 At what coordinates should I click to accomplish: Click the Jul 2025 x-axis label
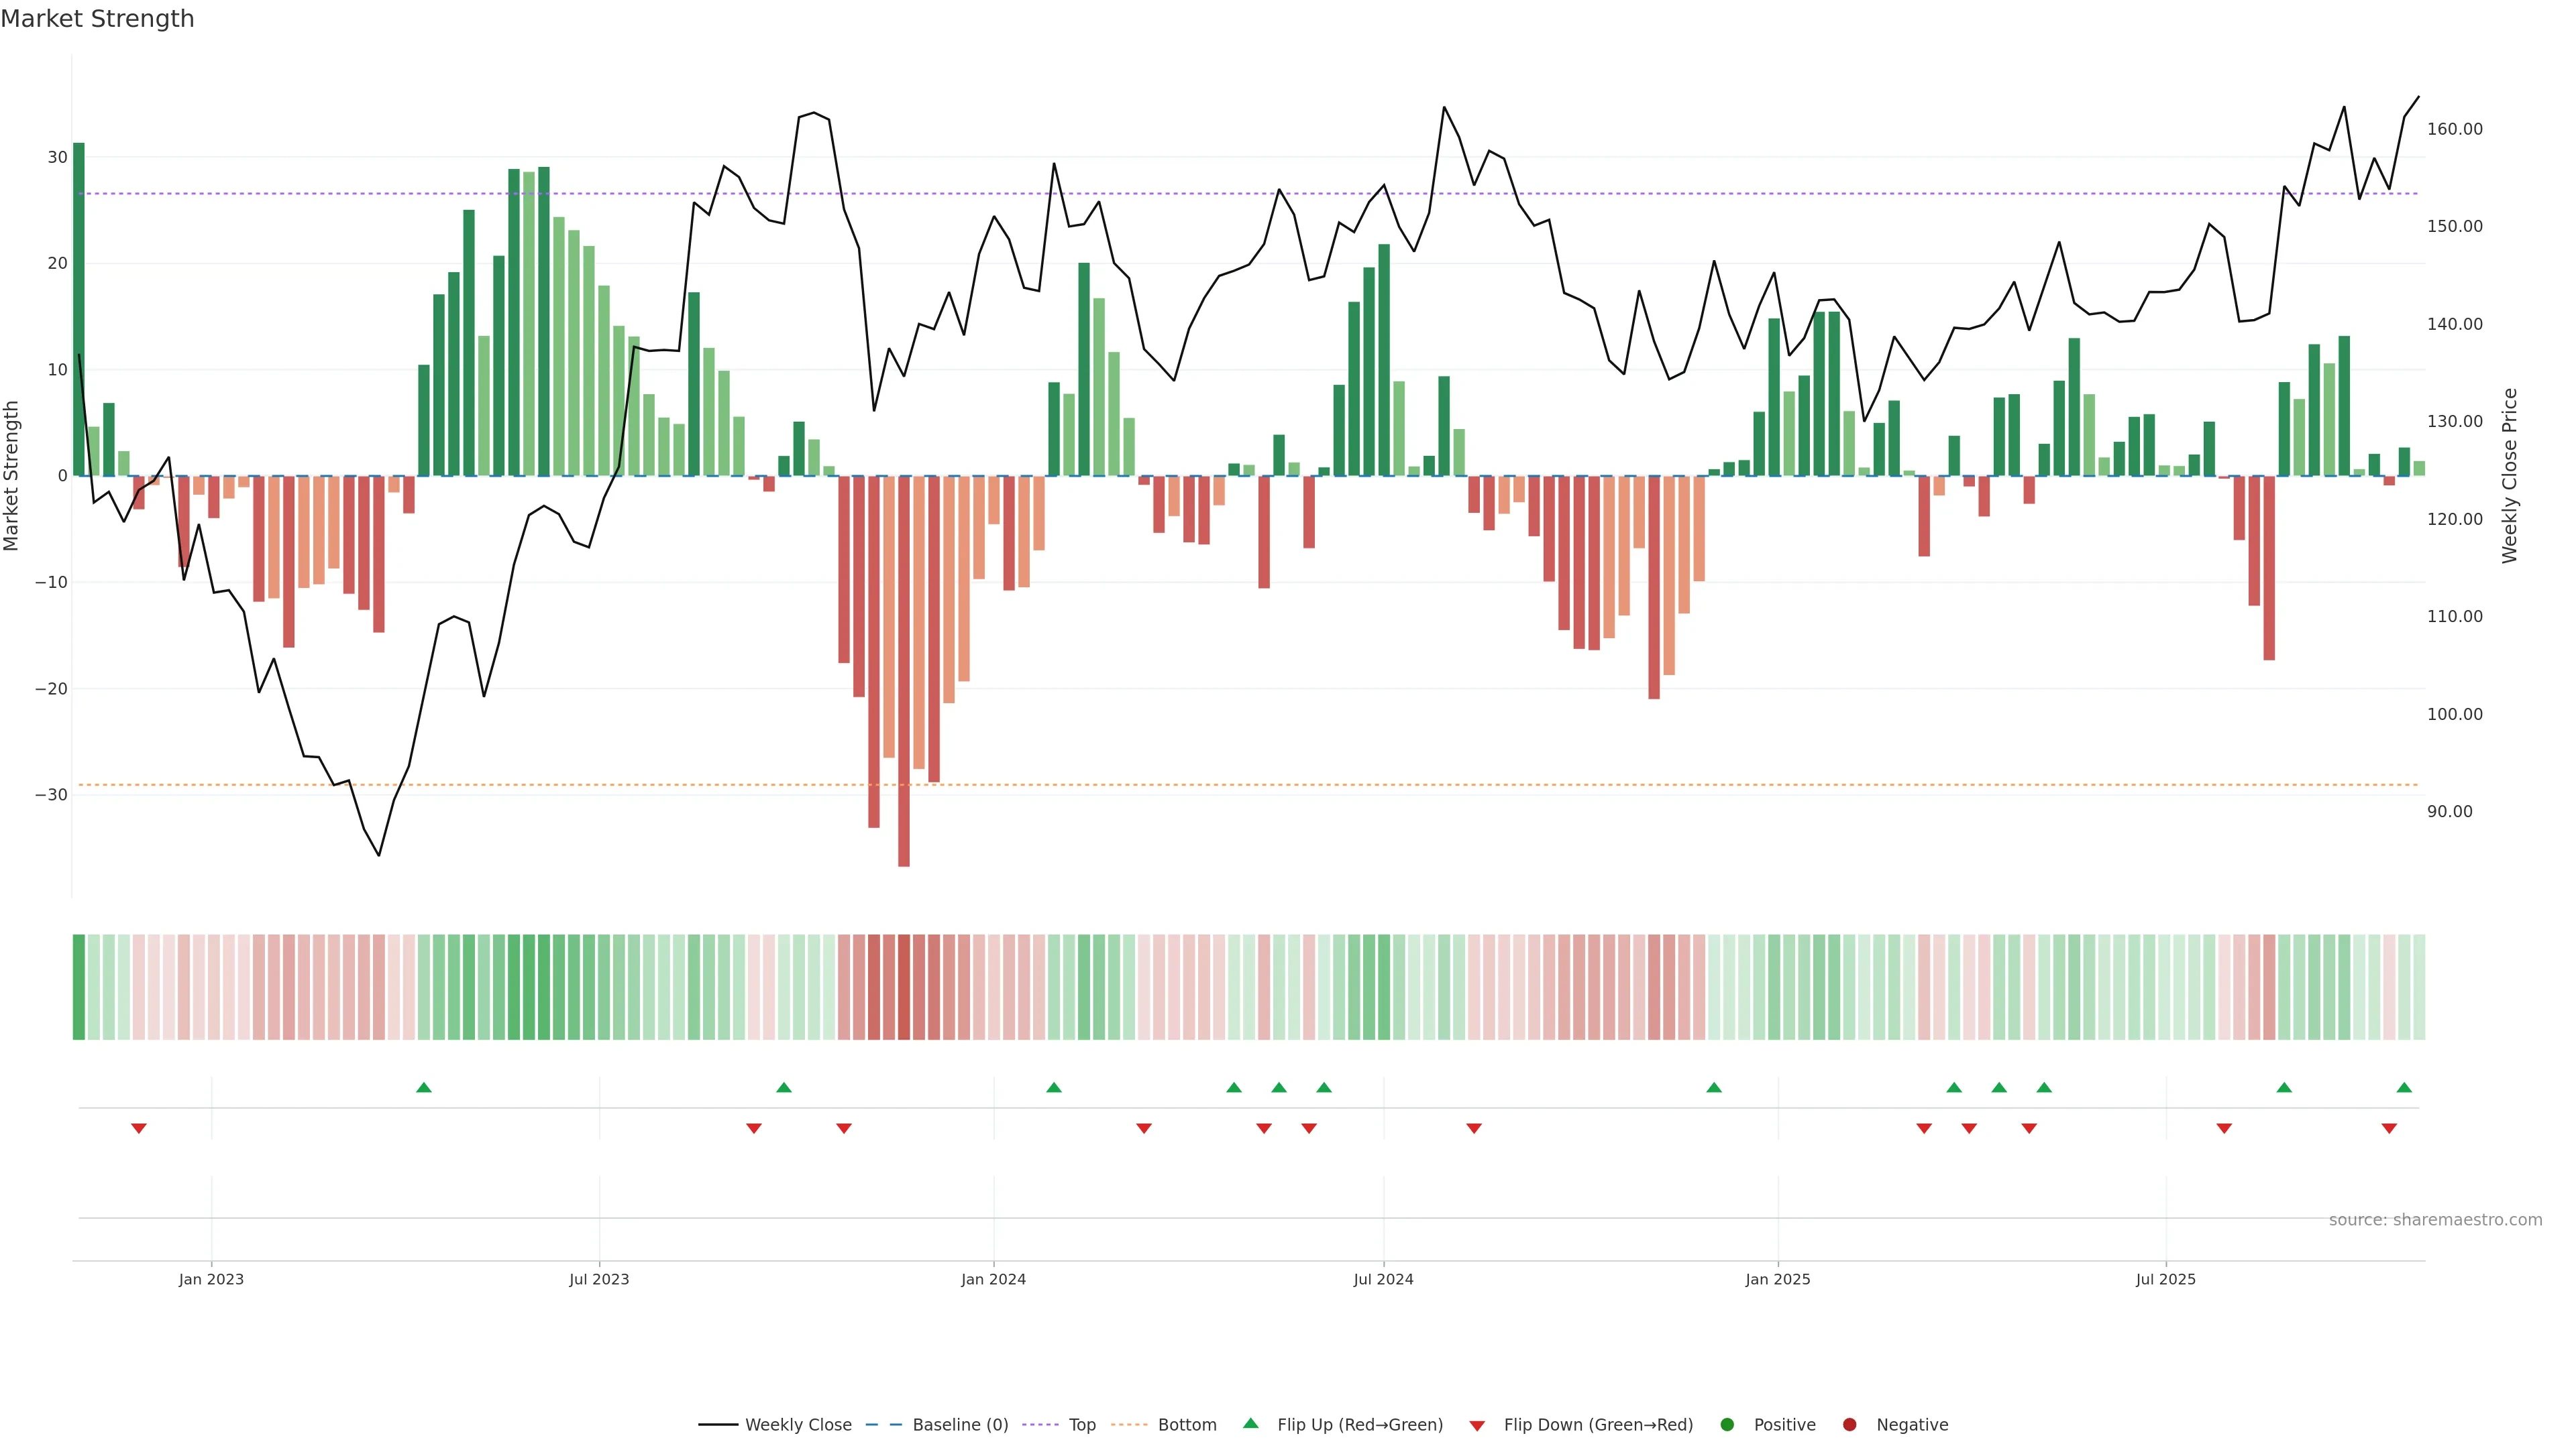point(2165,1279)
